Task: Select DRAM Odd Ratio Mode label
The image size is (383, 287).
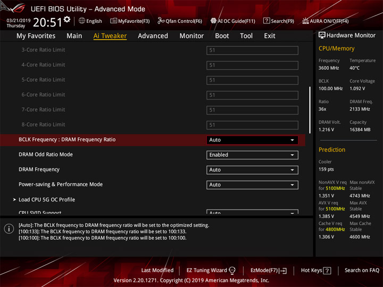Action: (46, 155)
